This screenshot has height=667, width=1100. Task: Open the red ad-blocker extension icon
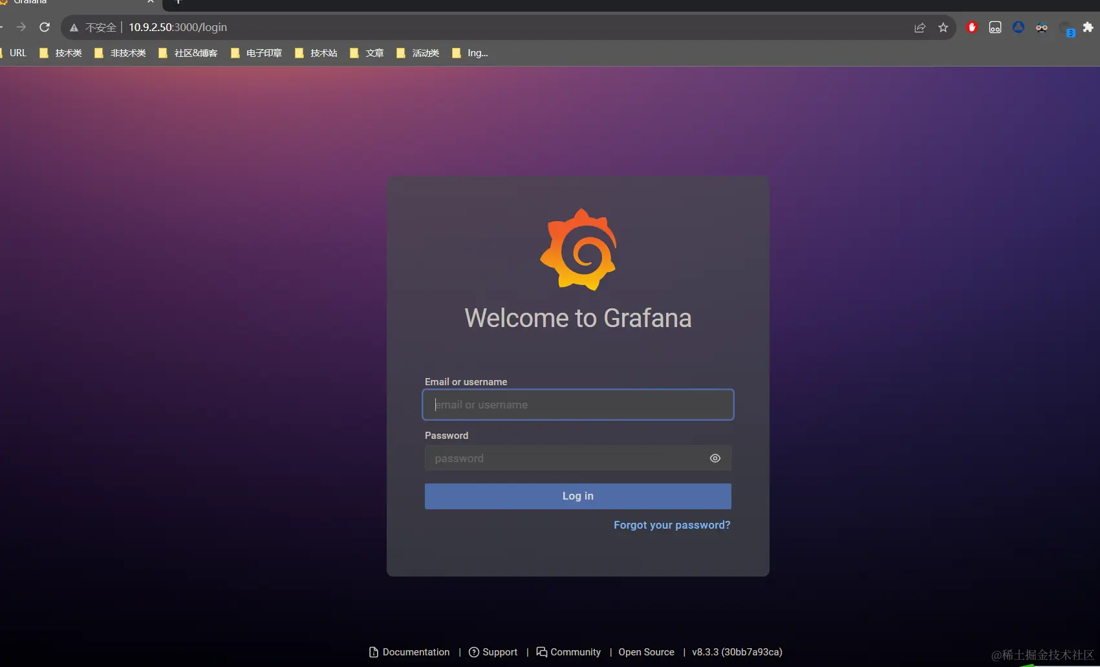point(971,27)
